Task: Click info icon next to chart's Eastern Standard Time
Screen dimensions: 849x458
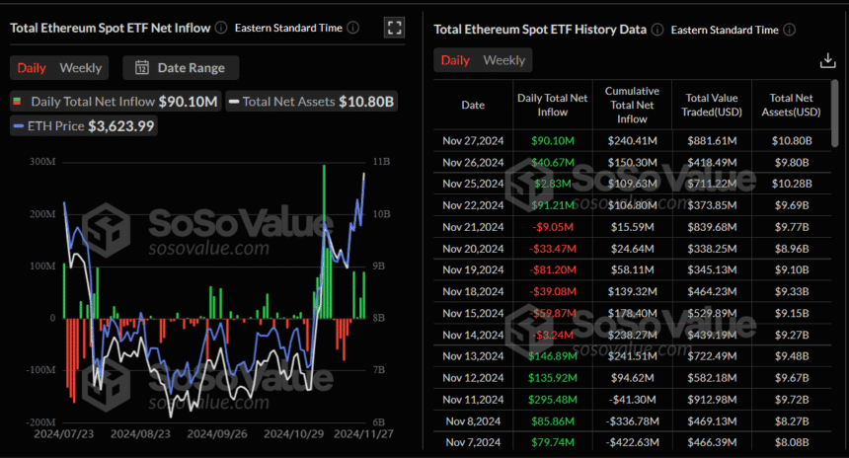Action: pos(353,28)
